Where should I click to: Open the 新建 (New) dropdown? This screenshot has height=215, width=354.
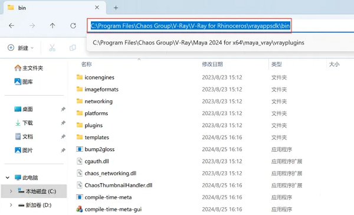(x=21, y=48)
